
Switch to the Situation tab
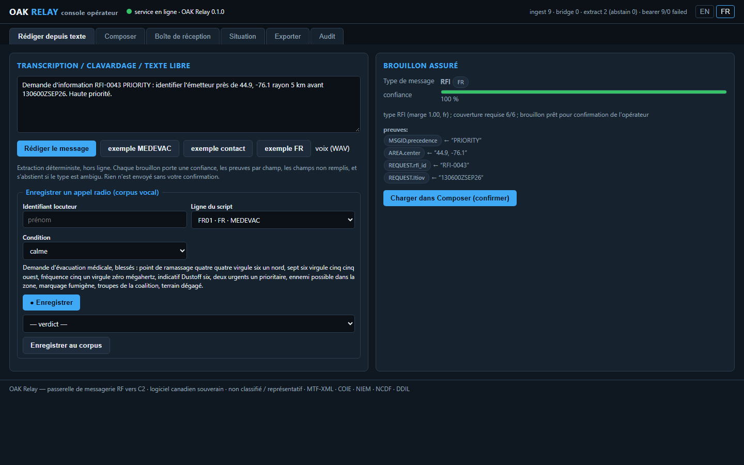point(243,36)
